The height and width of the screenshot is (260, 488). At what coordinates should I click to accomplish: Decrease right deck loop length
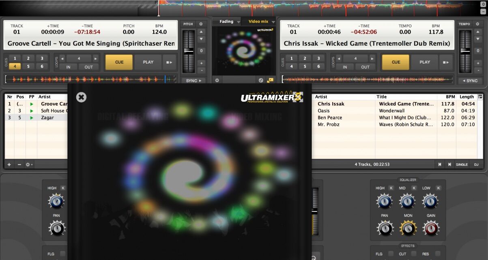pyautogui.click(x=339, y=58)
